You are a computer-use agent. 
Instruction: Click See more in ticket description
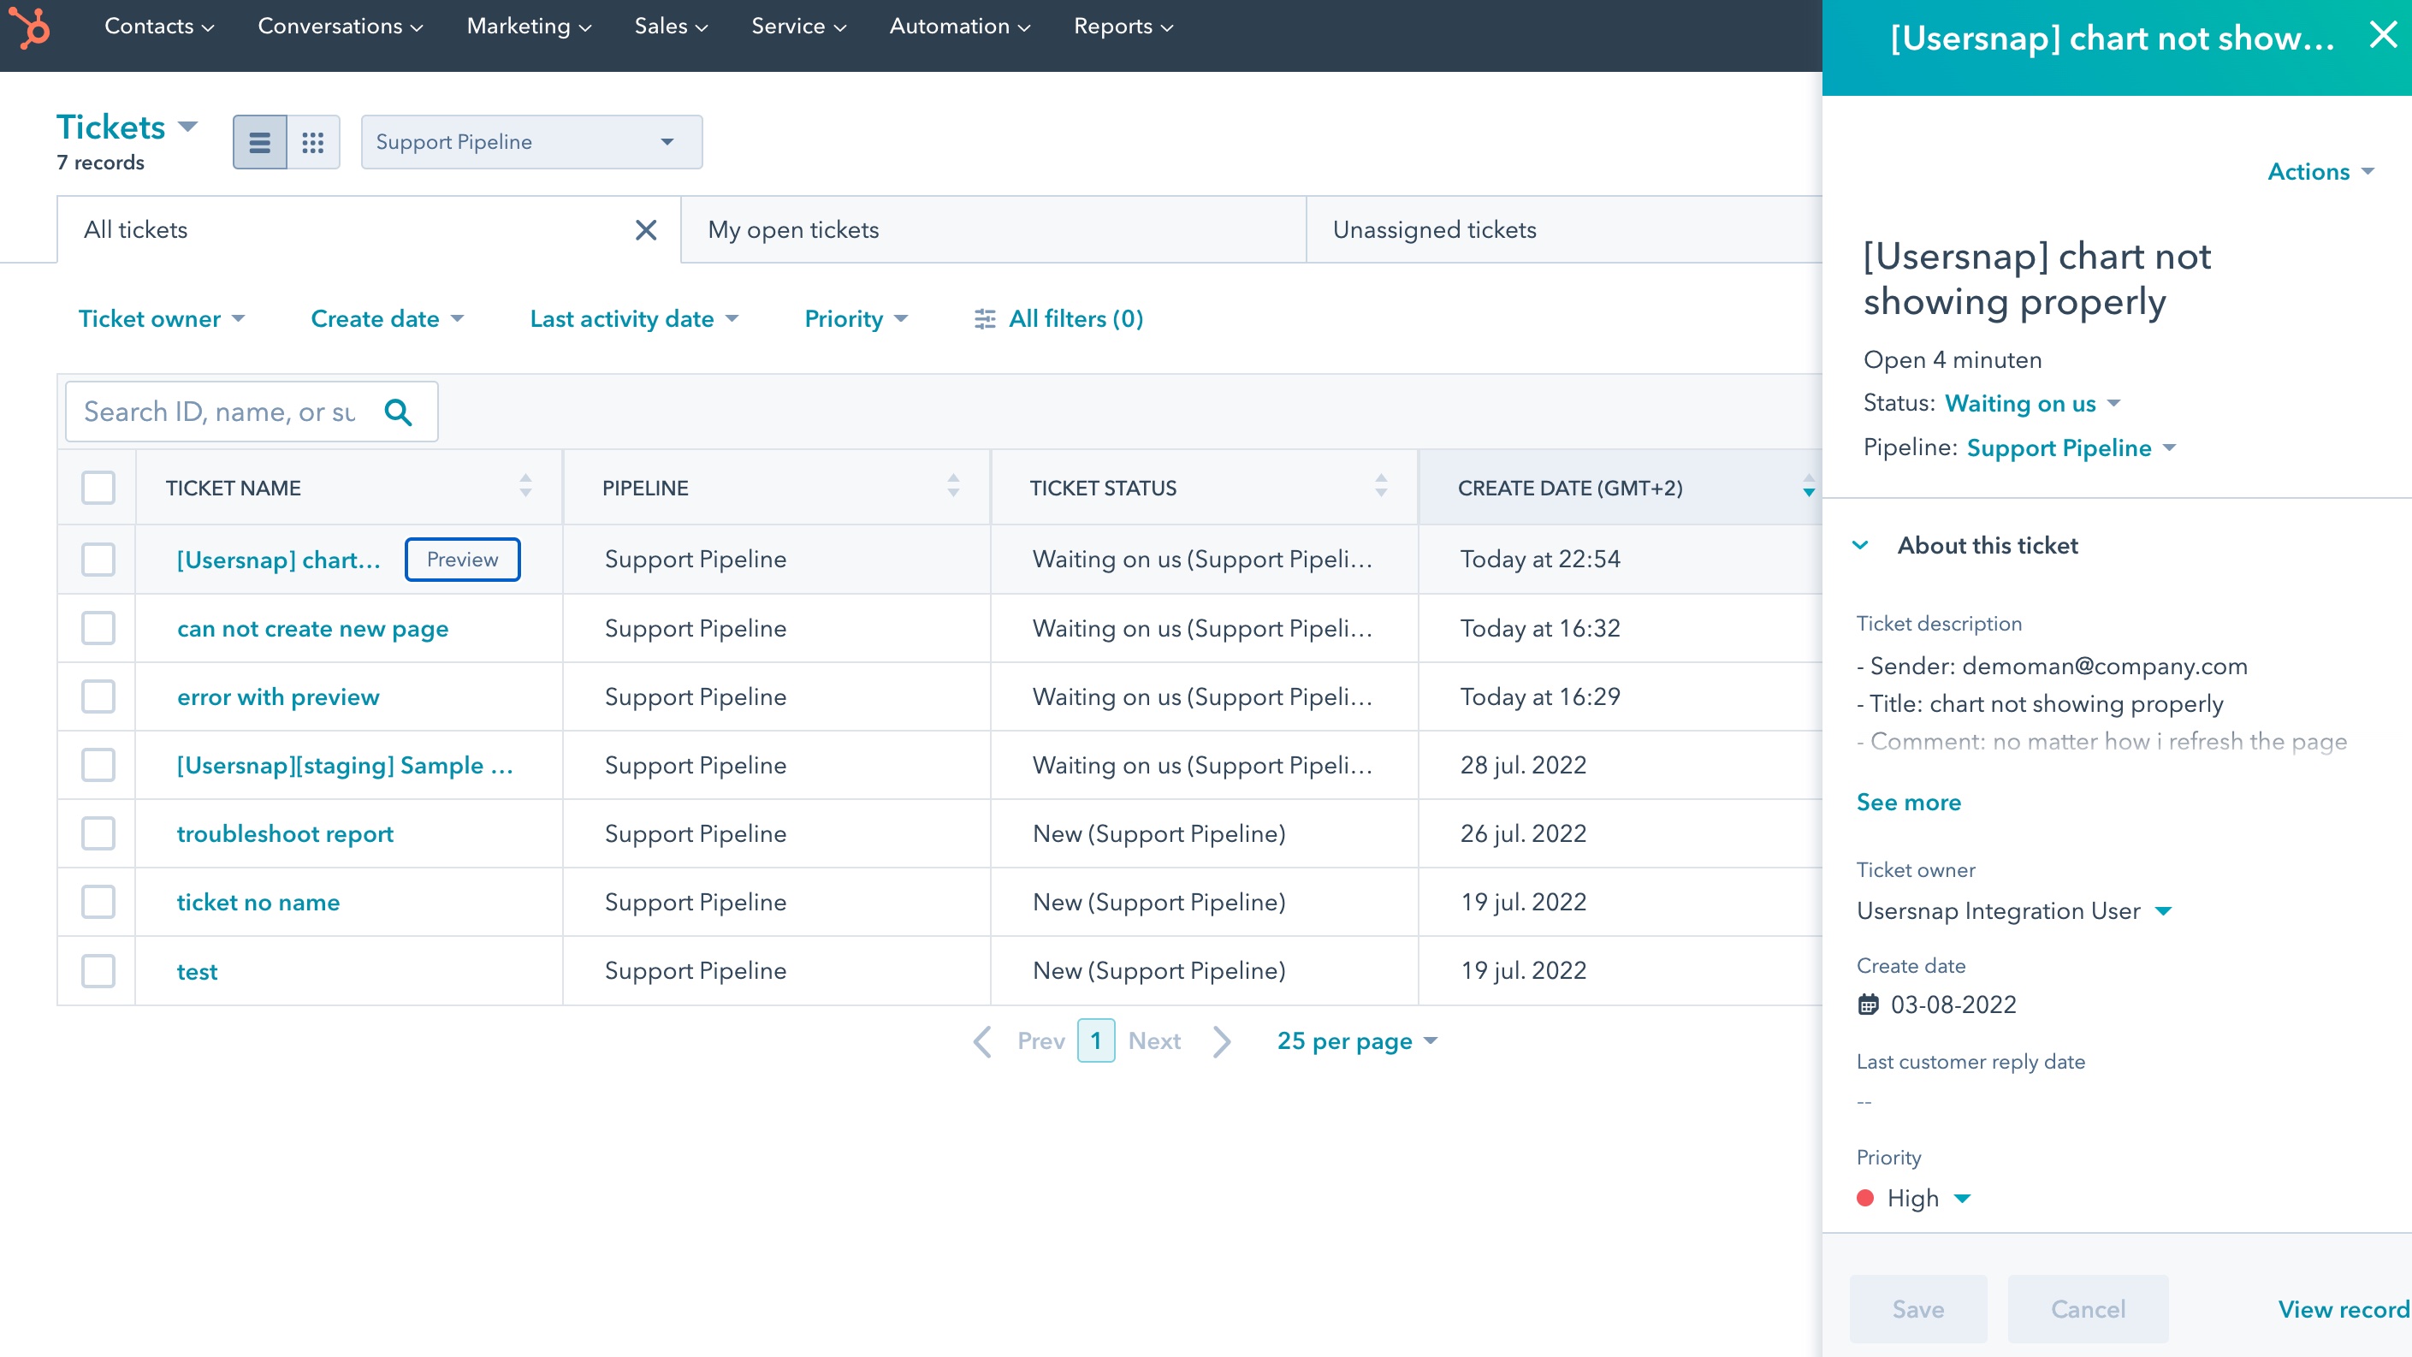pyautogui.click(x=1908, y=803)
